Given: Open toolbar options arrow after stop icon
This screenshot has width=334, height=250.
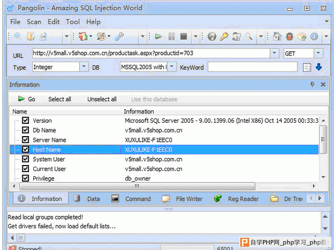Looking at the screenshot, I should [x=195, y=37].
